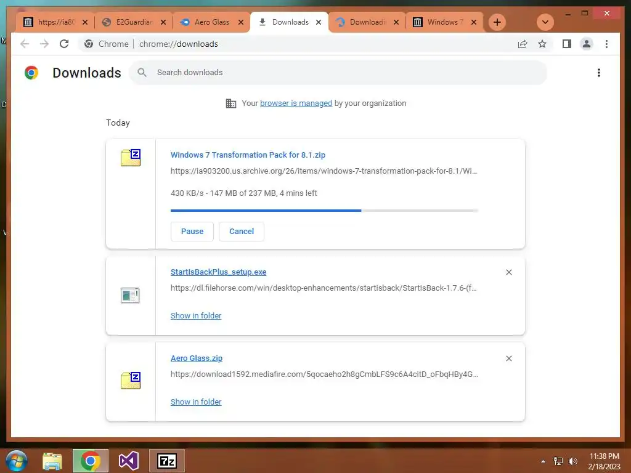Viewport: 631px width, 473px height.
Task: Click the magnifier icon in search downloads
Action: pos(142,73)
